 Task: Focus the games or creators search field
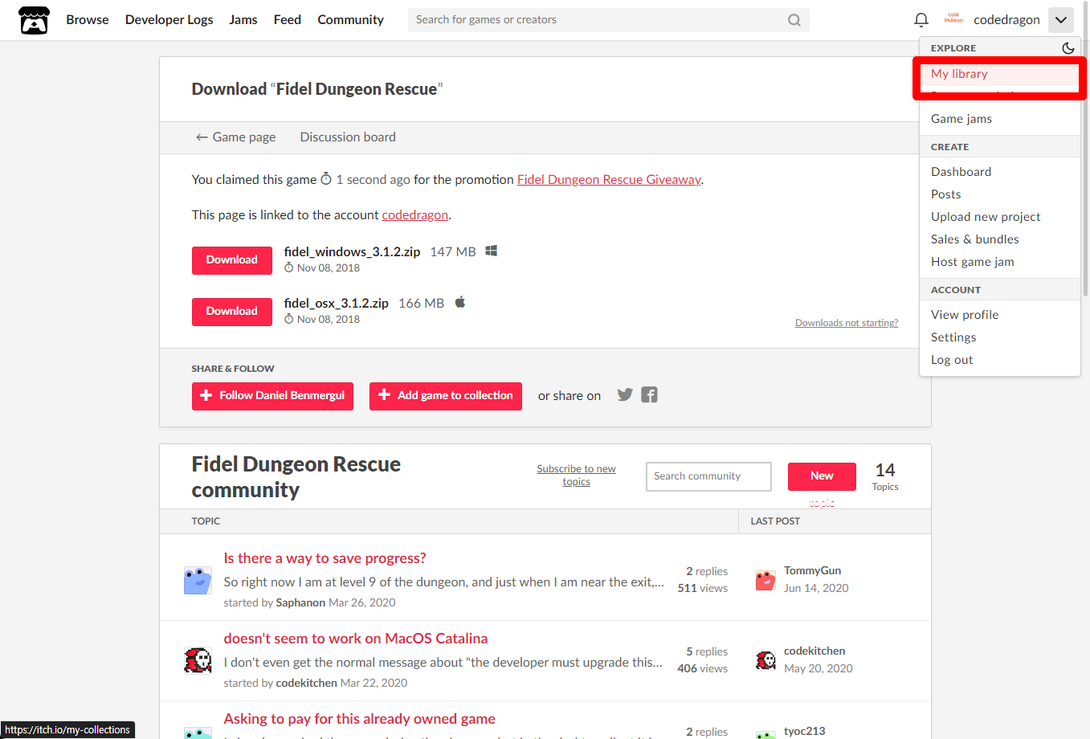coord(608,20)
